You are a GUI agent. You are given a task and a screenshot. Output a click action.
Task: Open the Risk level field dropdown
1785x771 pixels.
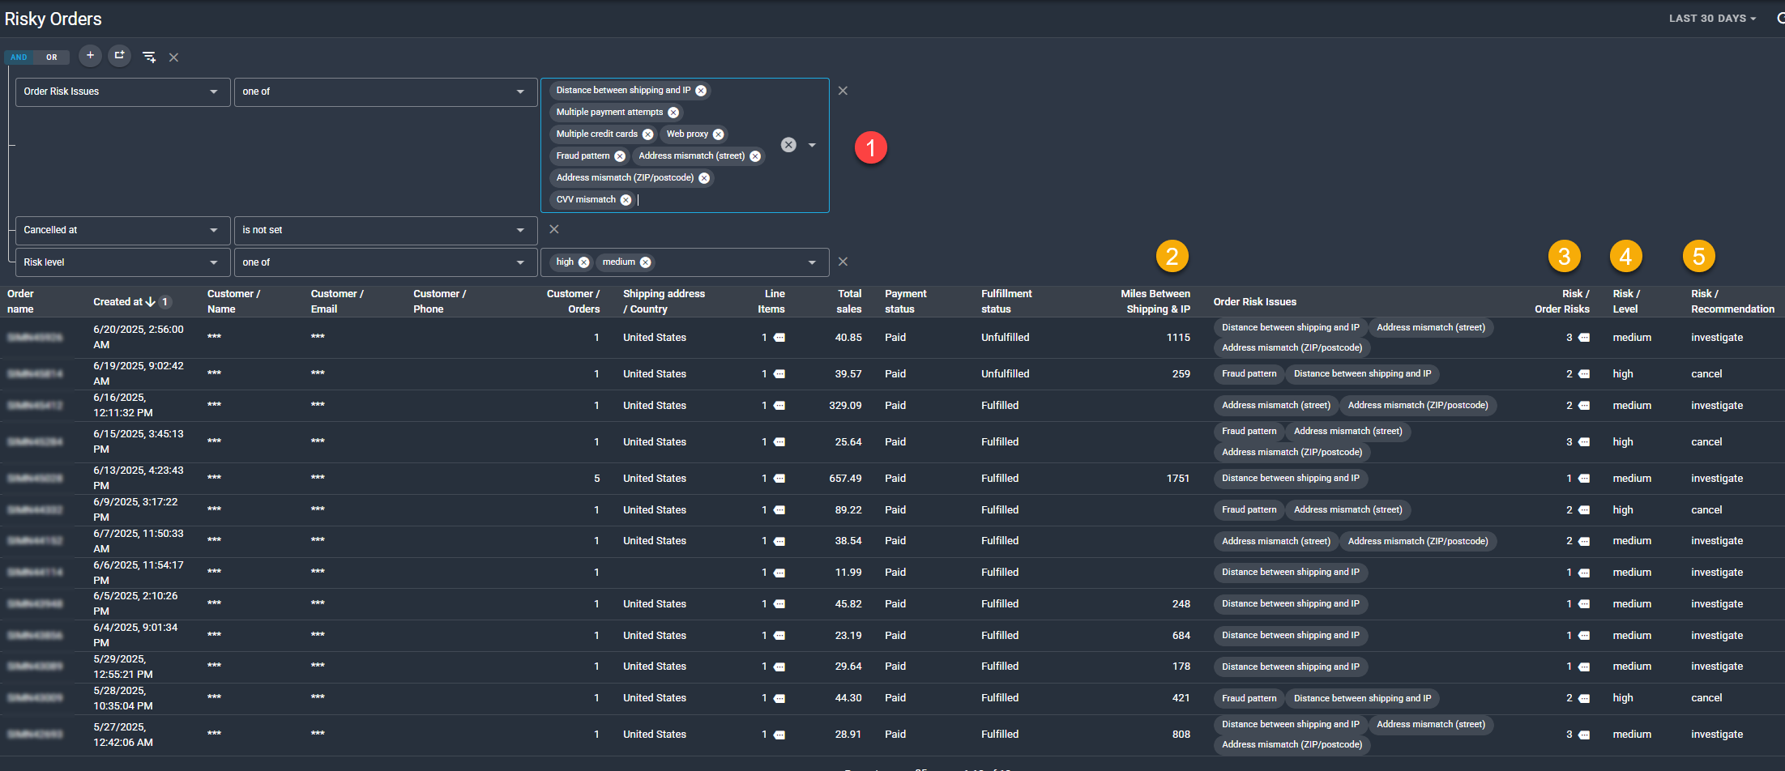(x=122, y=263)
